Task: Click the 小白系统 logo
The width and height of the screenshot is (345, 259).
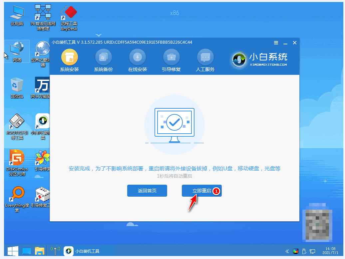Action: point(258,60)
